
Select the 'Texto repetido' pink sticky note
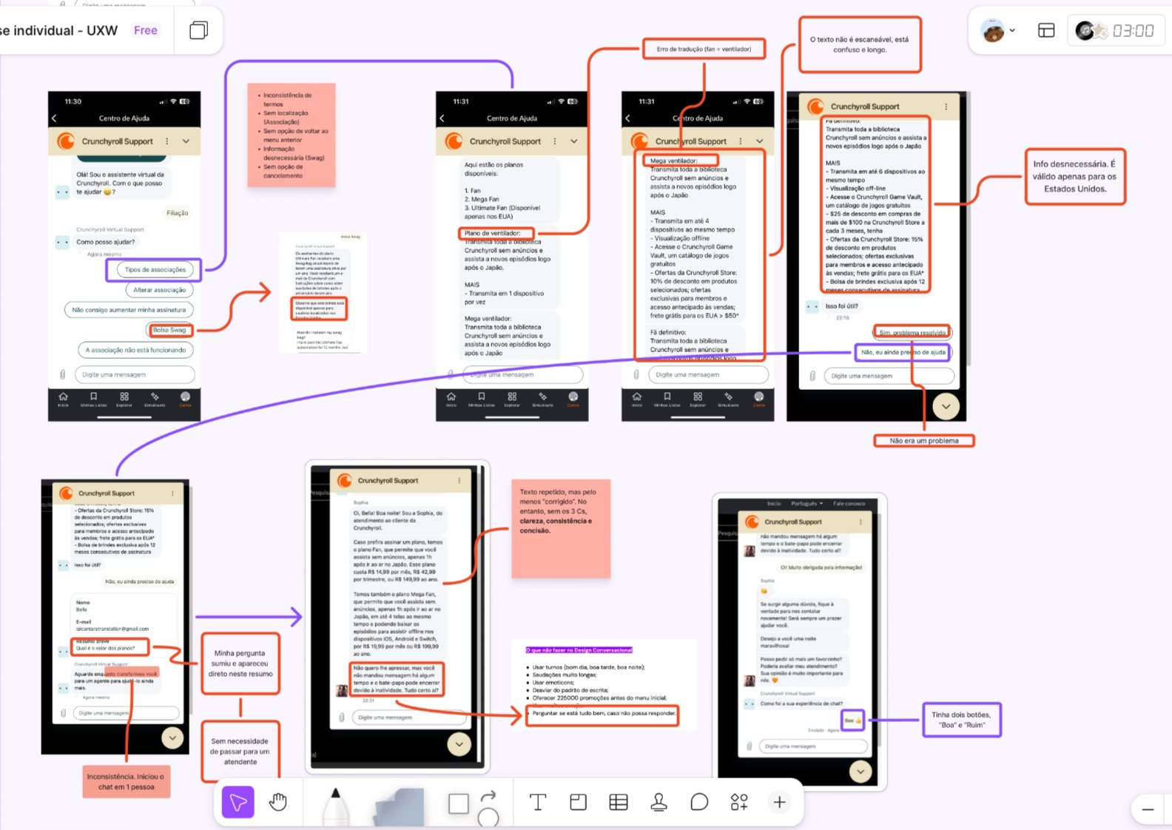561,528
